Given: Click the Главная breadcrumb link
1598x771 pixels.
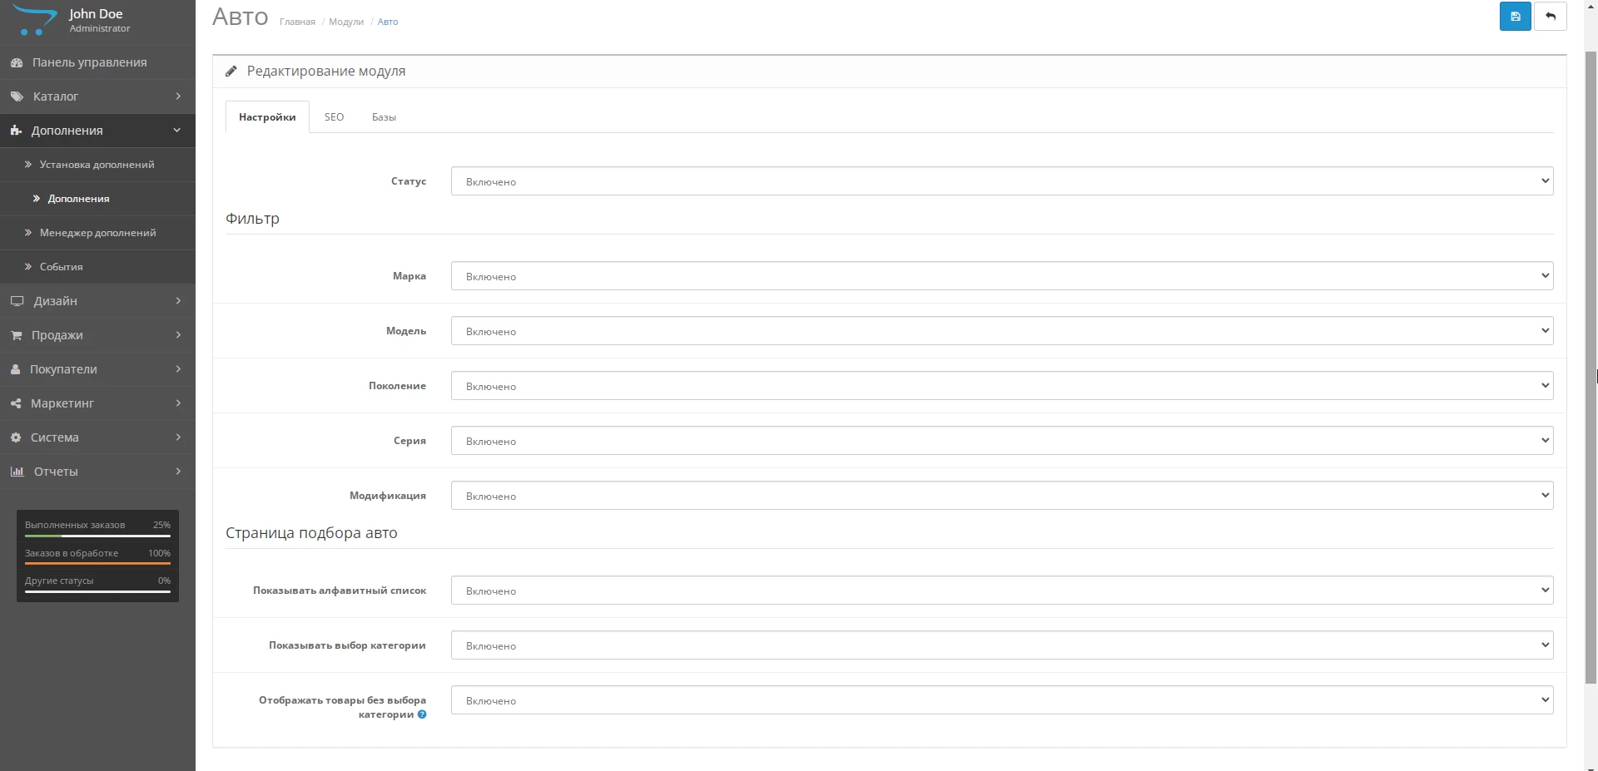Looking at the screenshot, I should (297, 22).
